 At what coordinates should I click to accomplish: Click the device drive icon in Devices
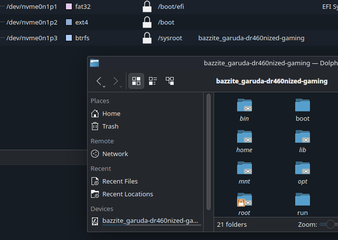click(95, 221)
